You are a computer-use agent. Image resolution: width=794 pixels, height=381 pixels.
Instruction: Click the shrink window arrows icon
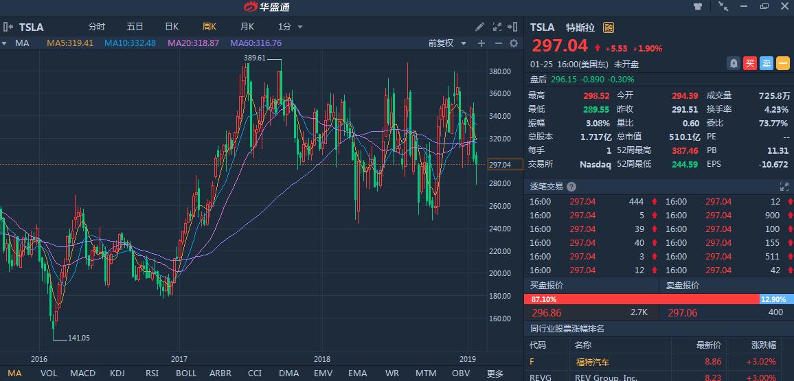(724, 7)
